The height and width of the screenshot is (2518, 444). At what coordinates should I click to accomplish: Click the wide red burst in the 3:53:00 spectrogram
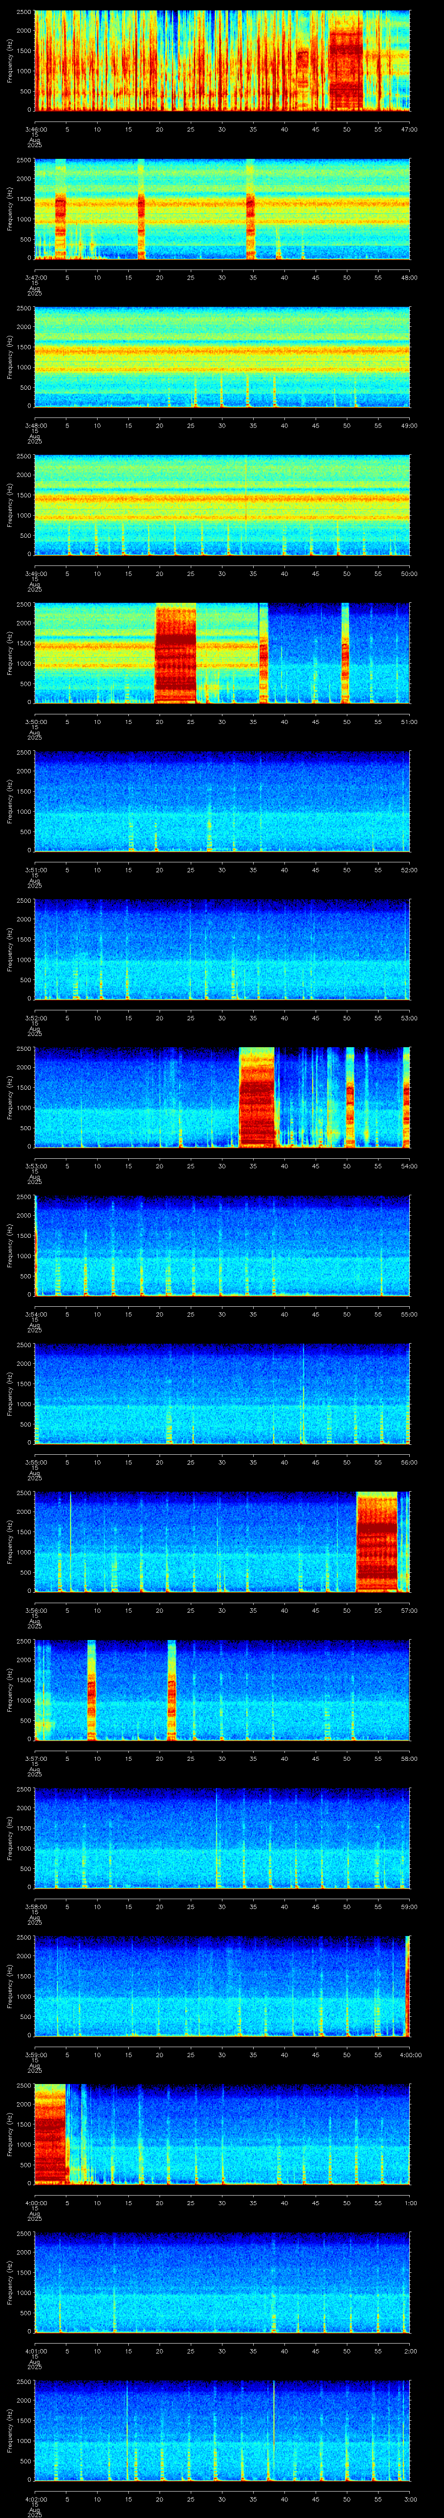(x=258, y=1097)
